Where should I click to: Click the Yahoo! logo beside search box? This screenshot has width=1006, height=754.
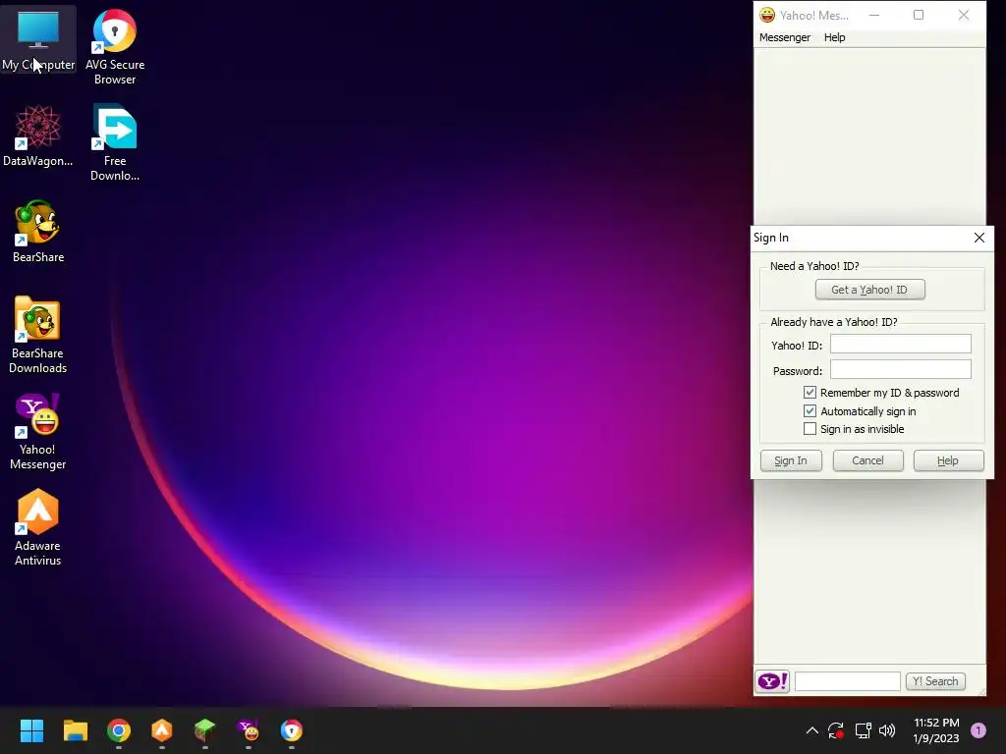[x=772, y=681]
